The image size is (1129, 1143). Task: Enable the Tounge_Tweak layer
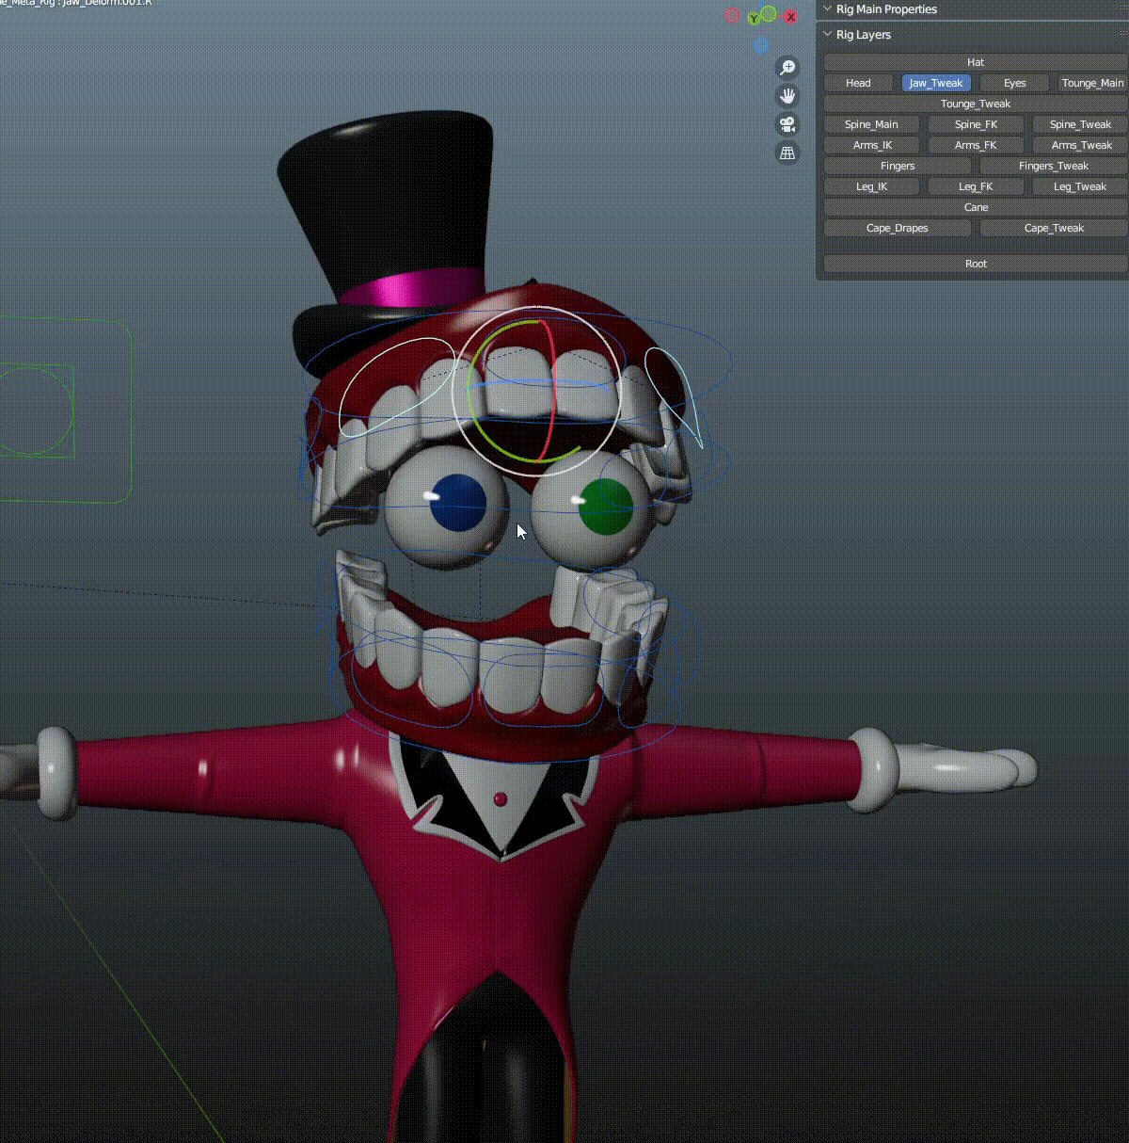point(976,104)
